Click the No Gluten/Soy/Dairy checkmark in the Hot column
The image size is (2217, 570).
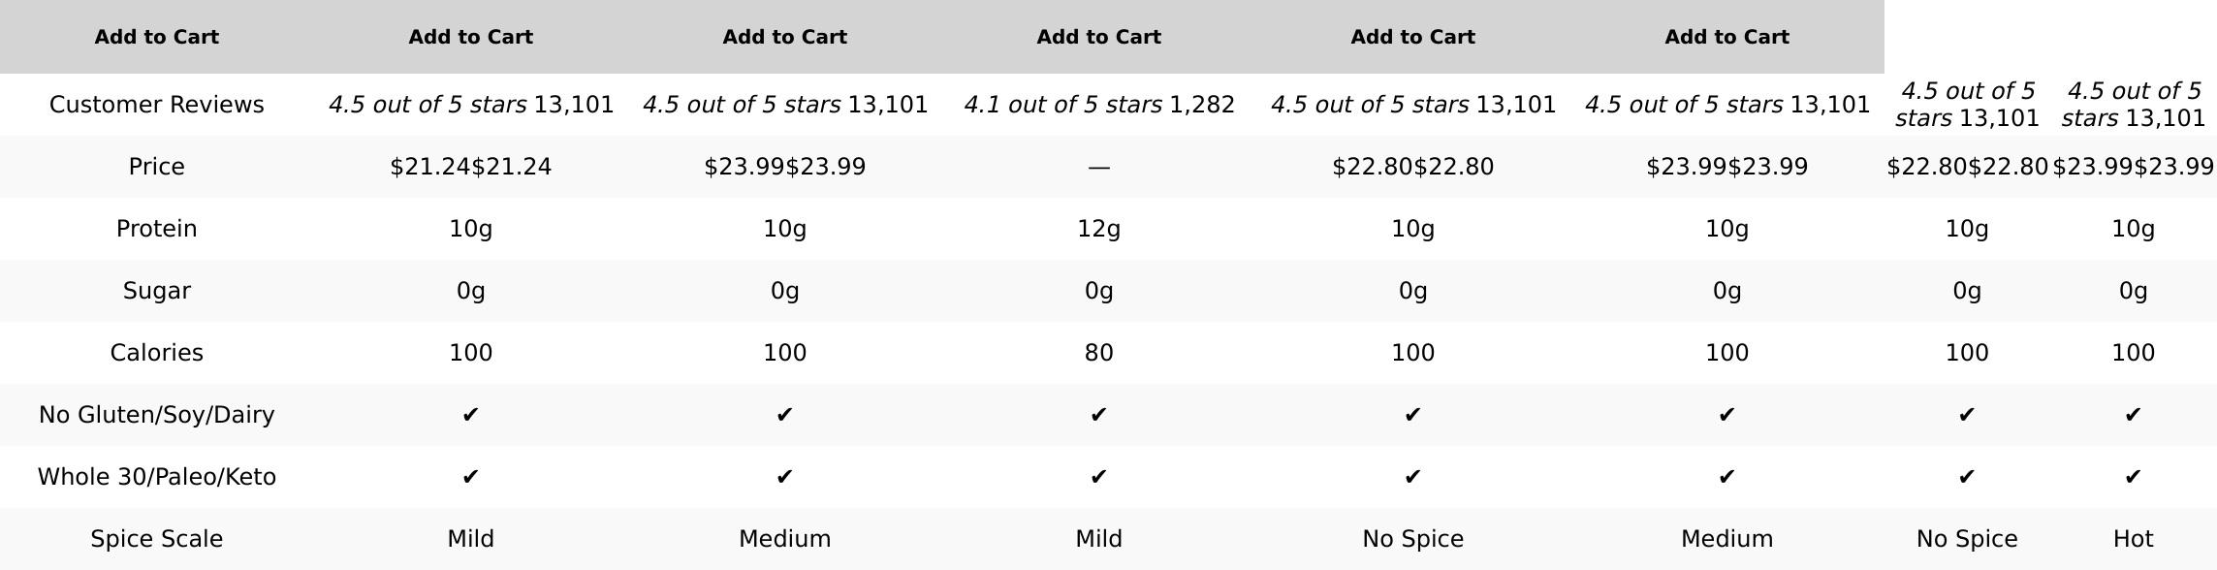2133,415
